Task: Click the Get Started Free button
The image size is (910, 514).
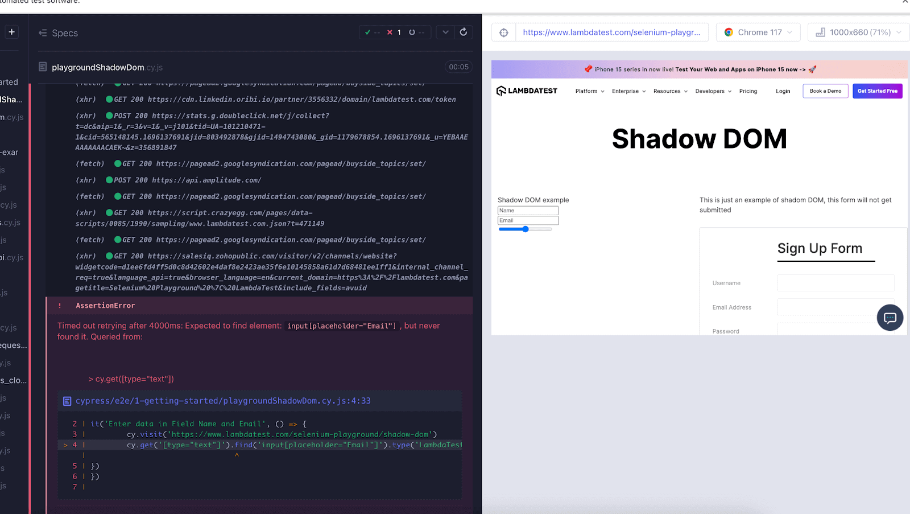Action: click(x=878, y=91)
